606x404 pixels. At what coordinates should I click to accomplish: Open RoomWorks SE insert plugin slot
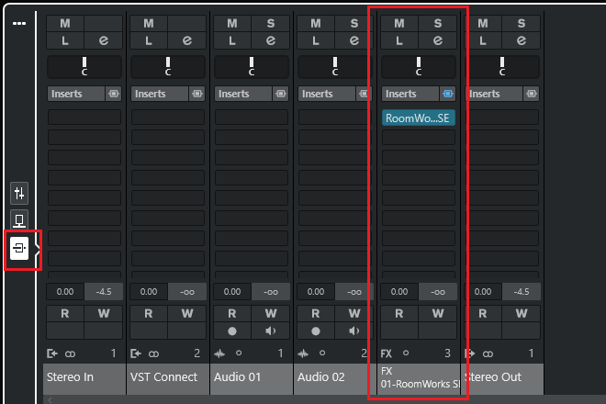pos(418,118)
